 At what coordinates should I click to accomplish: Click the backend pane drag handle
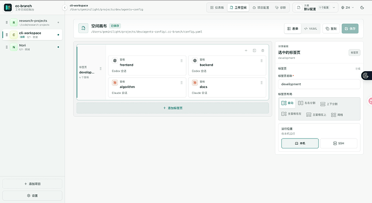pyautogui.click(x=261, y=60)
